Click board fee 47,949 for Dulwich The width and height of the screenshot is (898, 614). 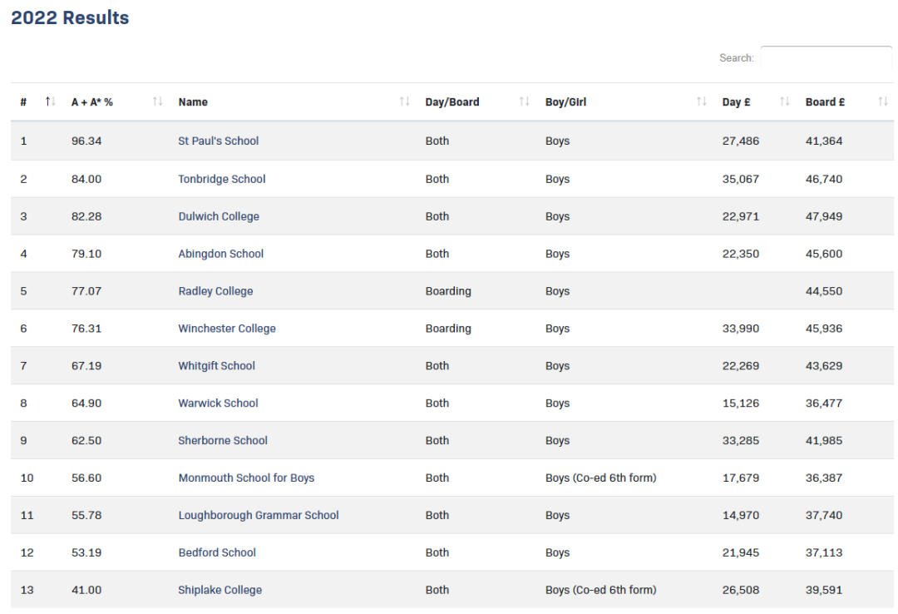click(x=824, y=216)
